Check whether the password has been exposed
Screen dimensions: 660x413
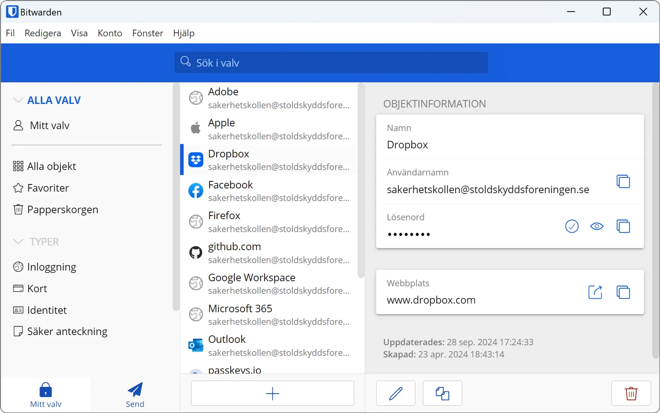point(572,226)
